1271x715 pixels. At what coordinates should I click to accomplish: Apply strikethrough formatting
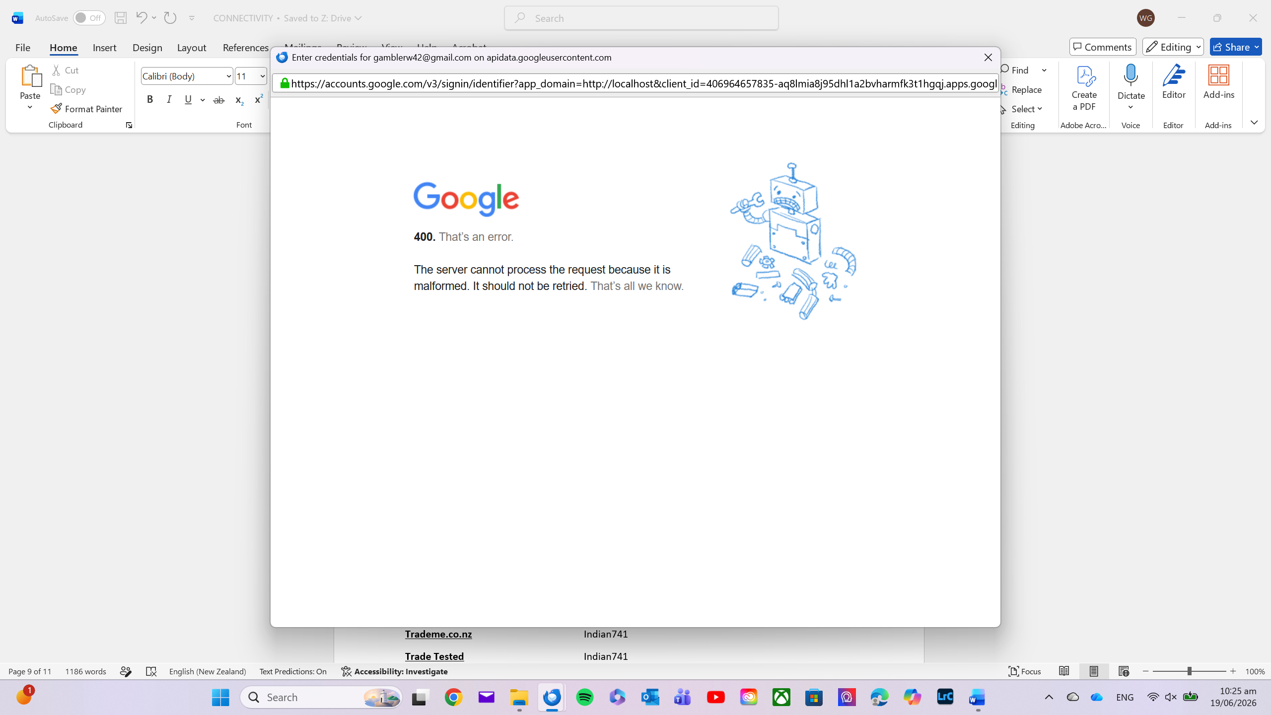[x=219, y=100]
